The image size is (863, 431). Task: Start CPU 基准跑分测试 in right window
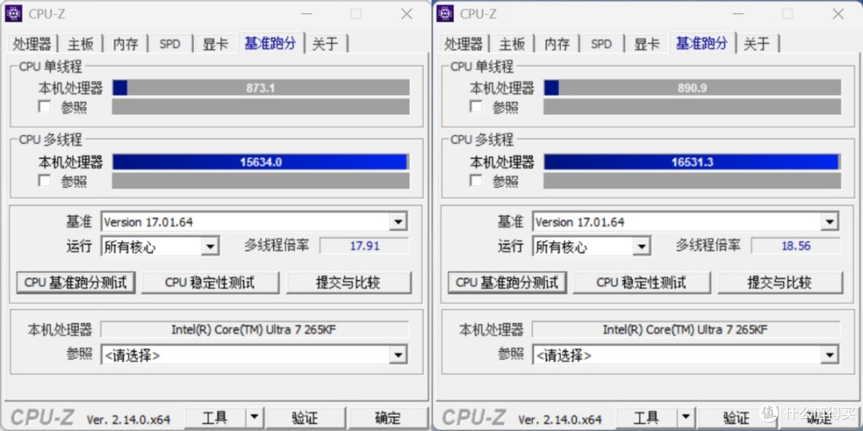(507, 283)
